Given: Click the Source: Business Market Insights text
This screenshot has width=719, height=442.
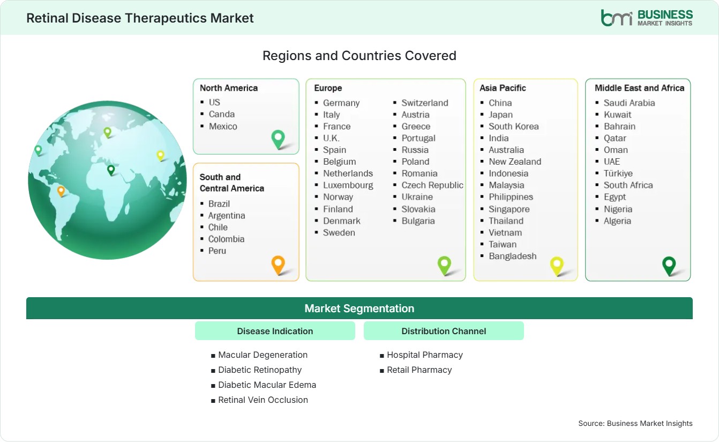Looking at the screenshot, I should tap(635, 423).
